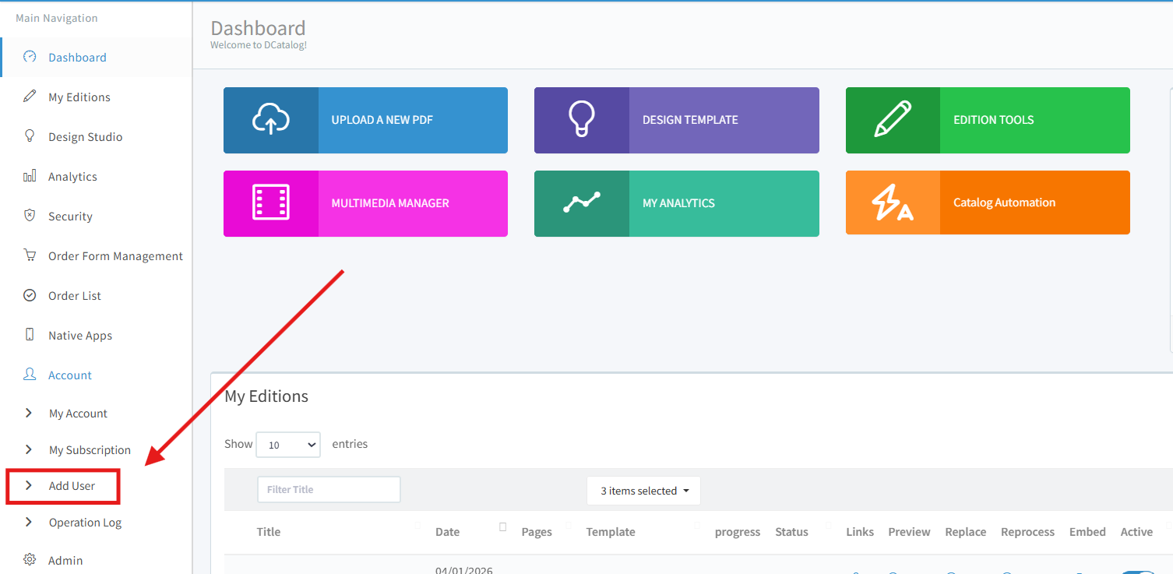The width and height of the screenshot is (1173, 574).
Task: Click the Multimedia Manager film icon
Action: 270,202
